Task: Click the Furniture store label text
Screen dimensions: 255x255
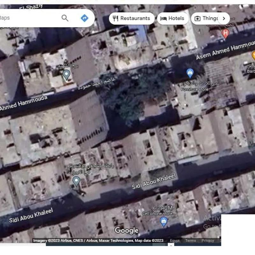Action: point(194,90)
